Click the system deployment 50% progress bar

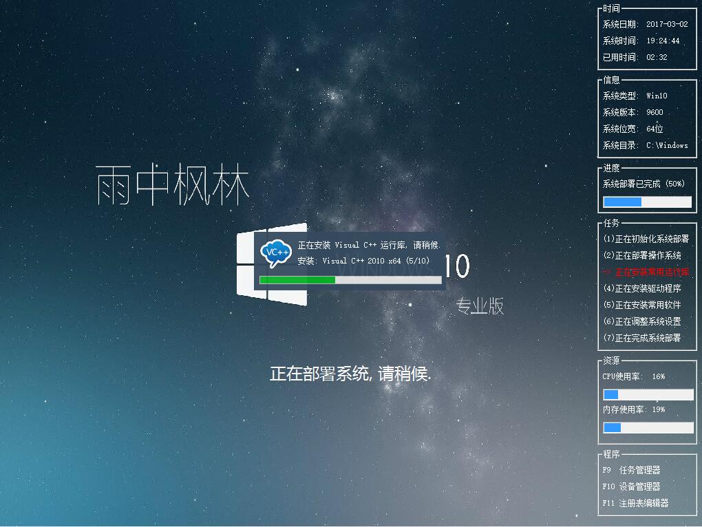tap(647, 202)
